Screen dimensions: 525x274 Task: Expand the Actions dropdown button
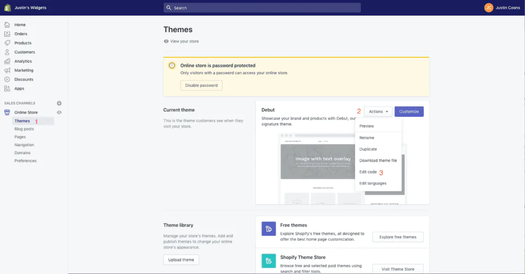click(378, 111)
